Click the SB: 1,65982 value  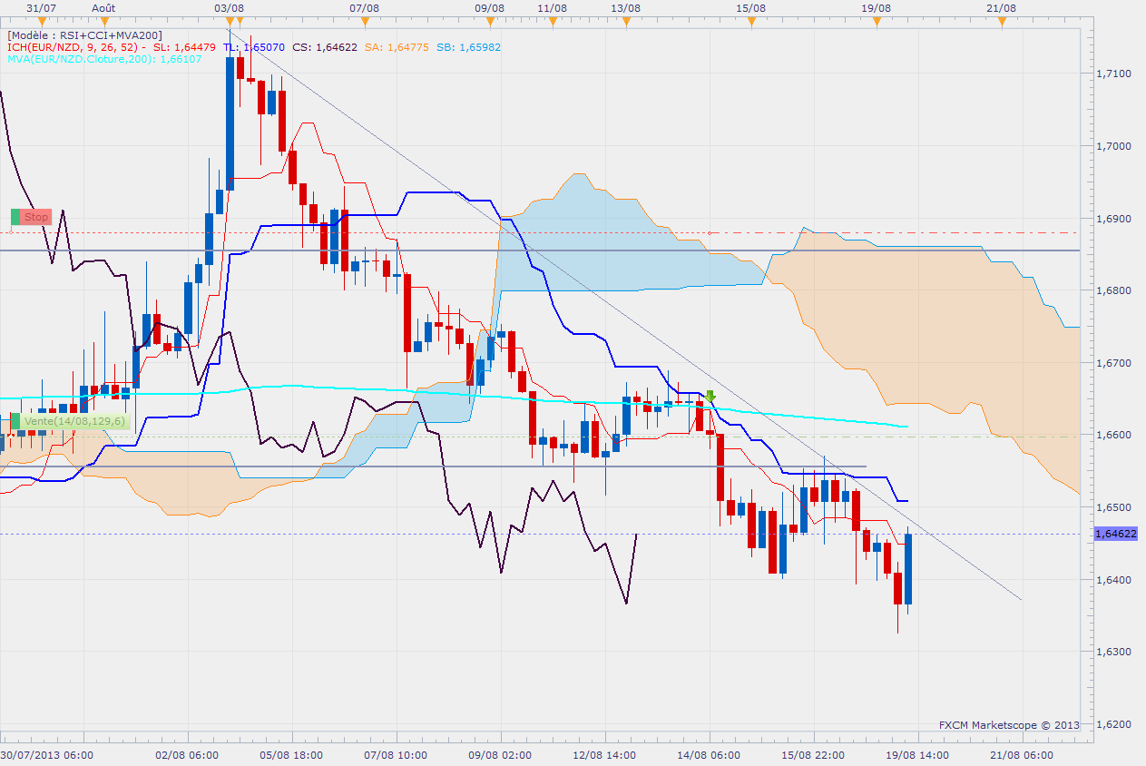click(468, 47)
